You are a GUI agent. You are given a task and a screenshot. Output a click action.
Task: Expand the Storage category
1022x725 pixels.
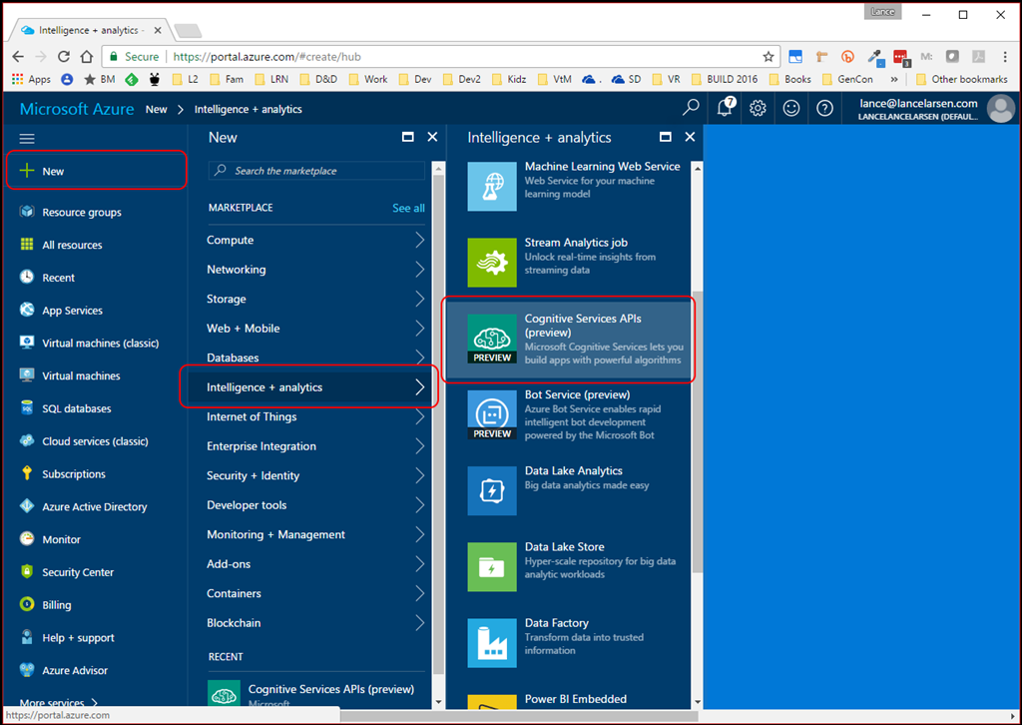pos(315,299)
